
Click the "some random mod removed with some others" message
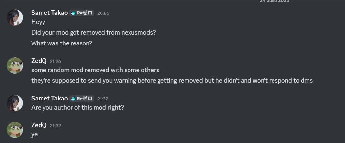95,70
